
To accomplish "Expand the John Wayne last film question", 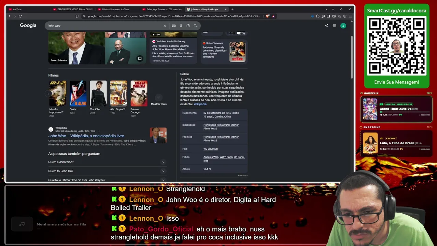I will [x=107, y=180].
